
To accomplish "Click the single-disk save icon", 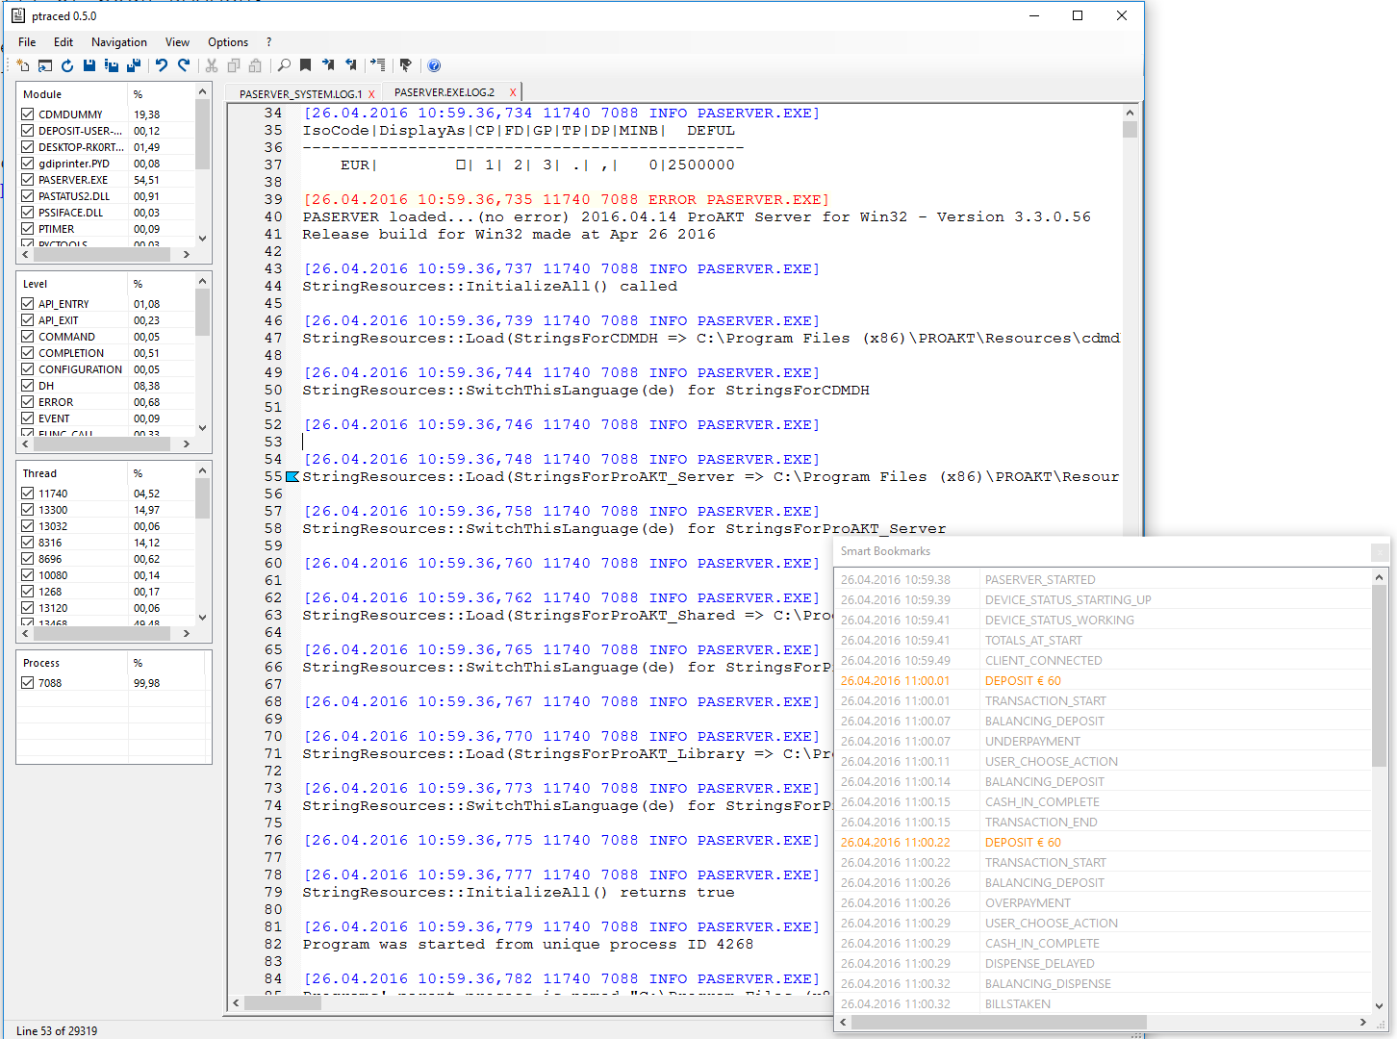I will point(89,65).
